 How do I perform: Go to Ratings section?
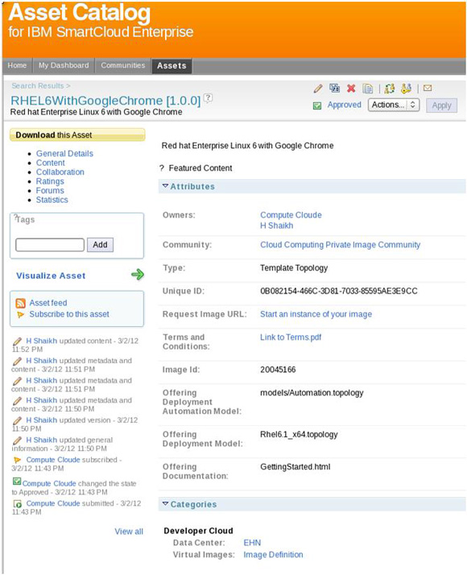pyautogui.click(x=50, y=181)
